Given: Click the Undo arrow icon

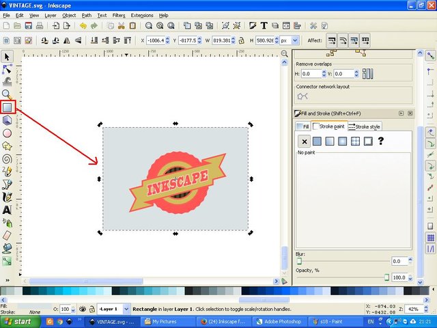Looking at the screenshot, I should pyautogui.click(x=83, y=26).
